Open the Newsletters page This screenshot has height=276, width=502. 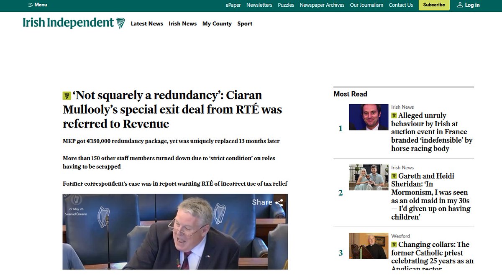coord(259,5)
